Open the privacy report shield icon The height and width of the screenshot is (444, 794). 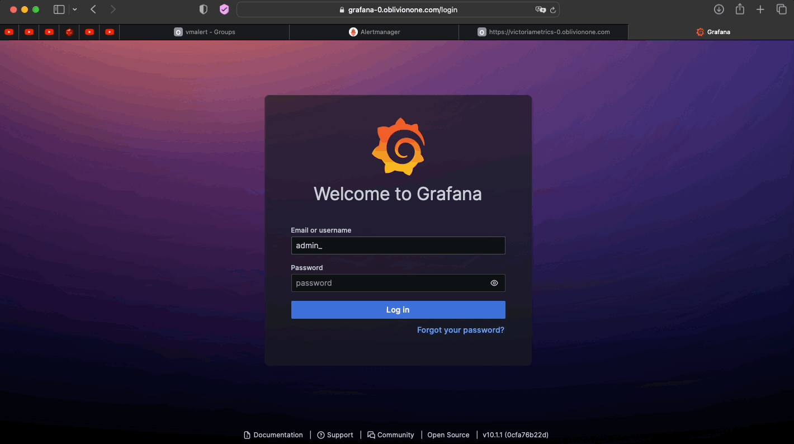(204, 10)
